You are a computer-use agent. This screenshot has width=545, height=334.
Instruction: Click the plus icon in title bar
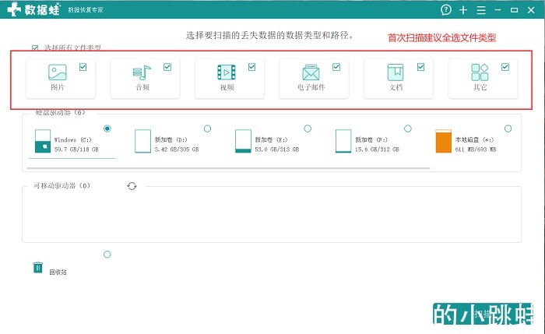coord(463,10)
